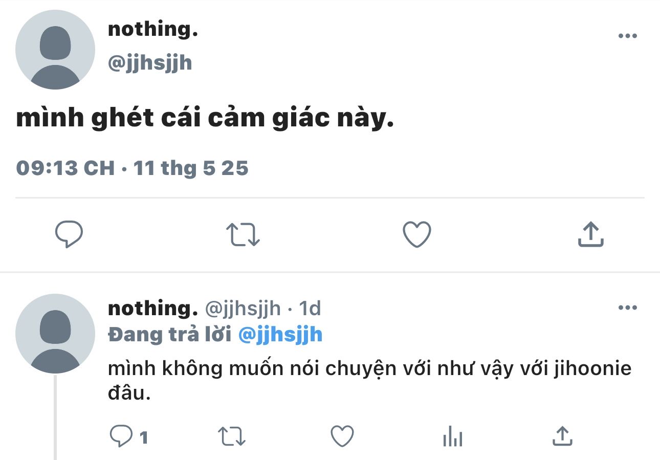Open profile avatar on reply tweet
The height and width of the screenshot is (460, 660).
pyautogui.click(x=55, y=333)
